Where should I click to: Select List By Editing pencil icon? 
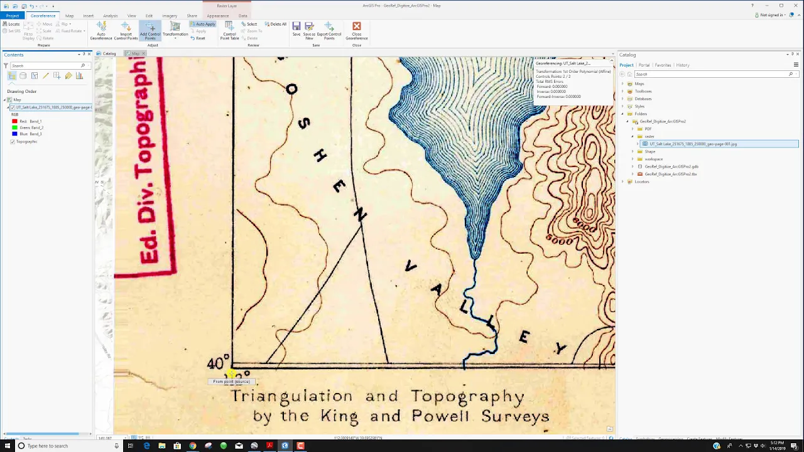(x=46, y=76)
